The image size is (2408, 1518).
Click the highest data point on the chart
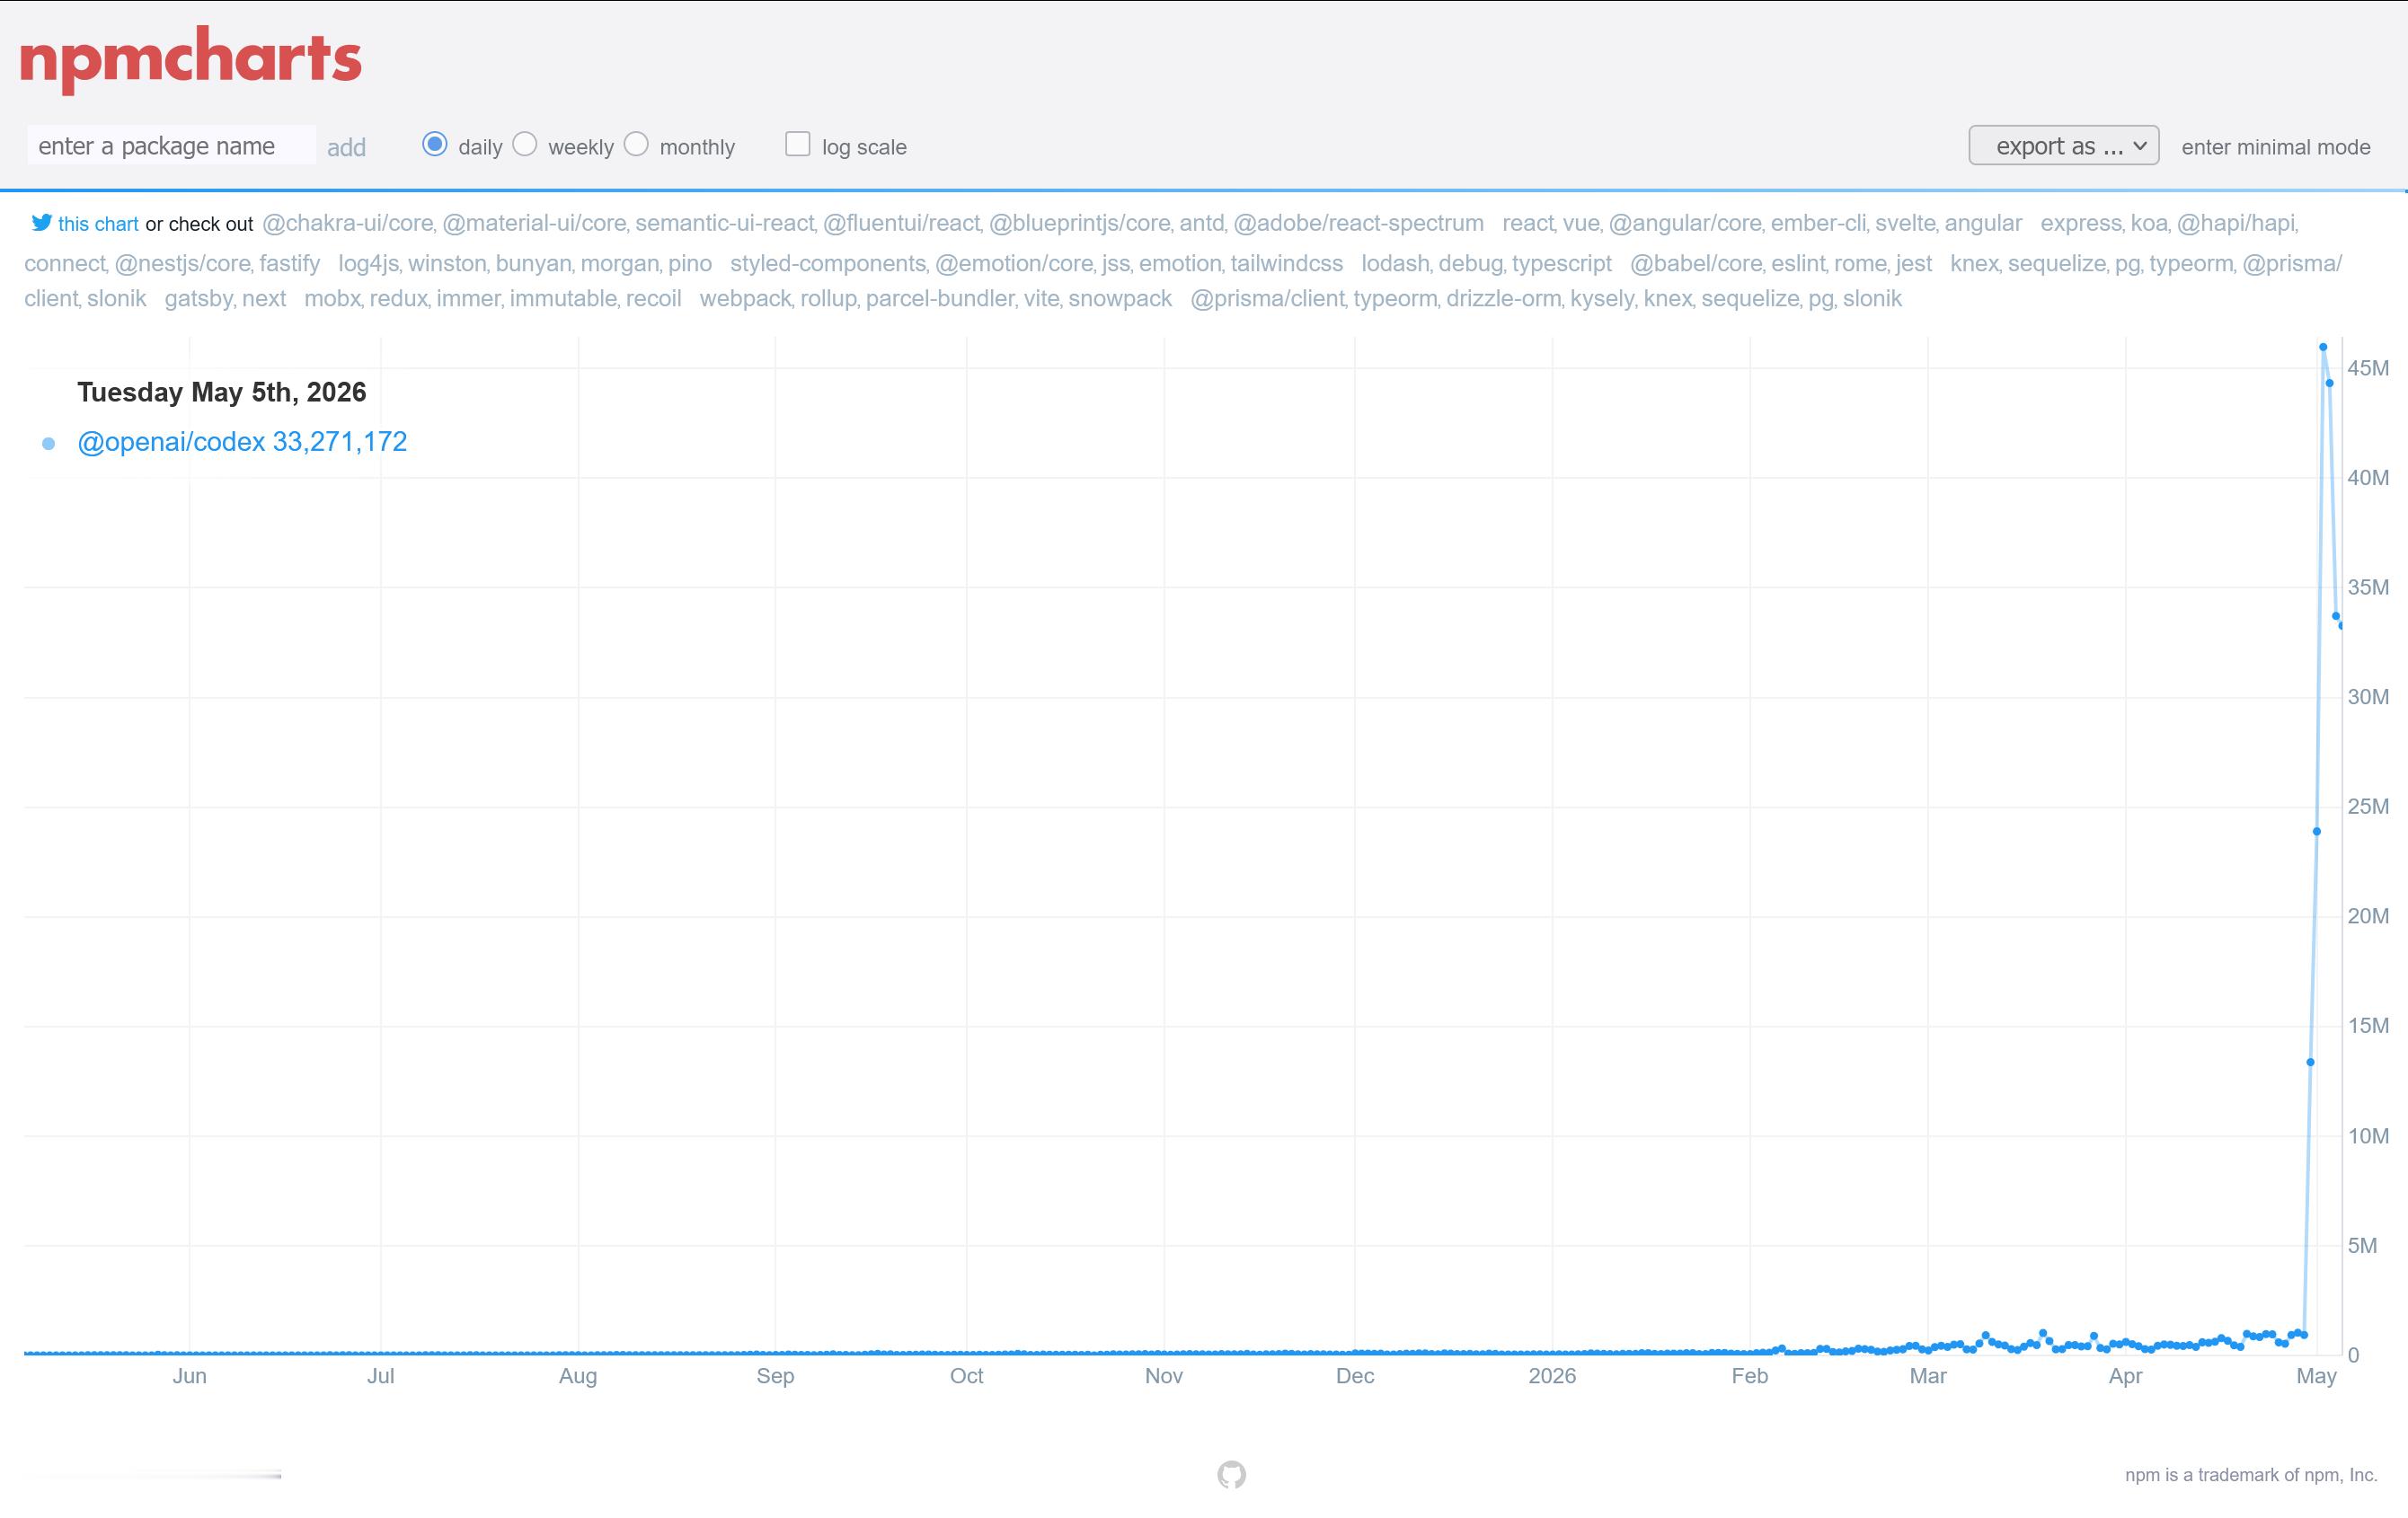[2323, 347]
